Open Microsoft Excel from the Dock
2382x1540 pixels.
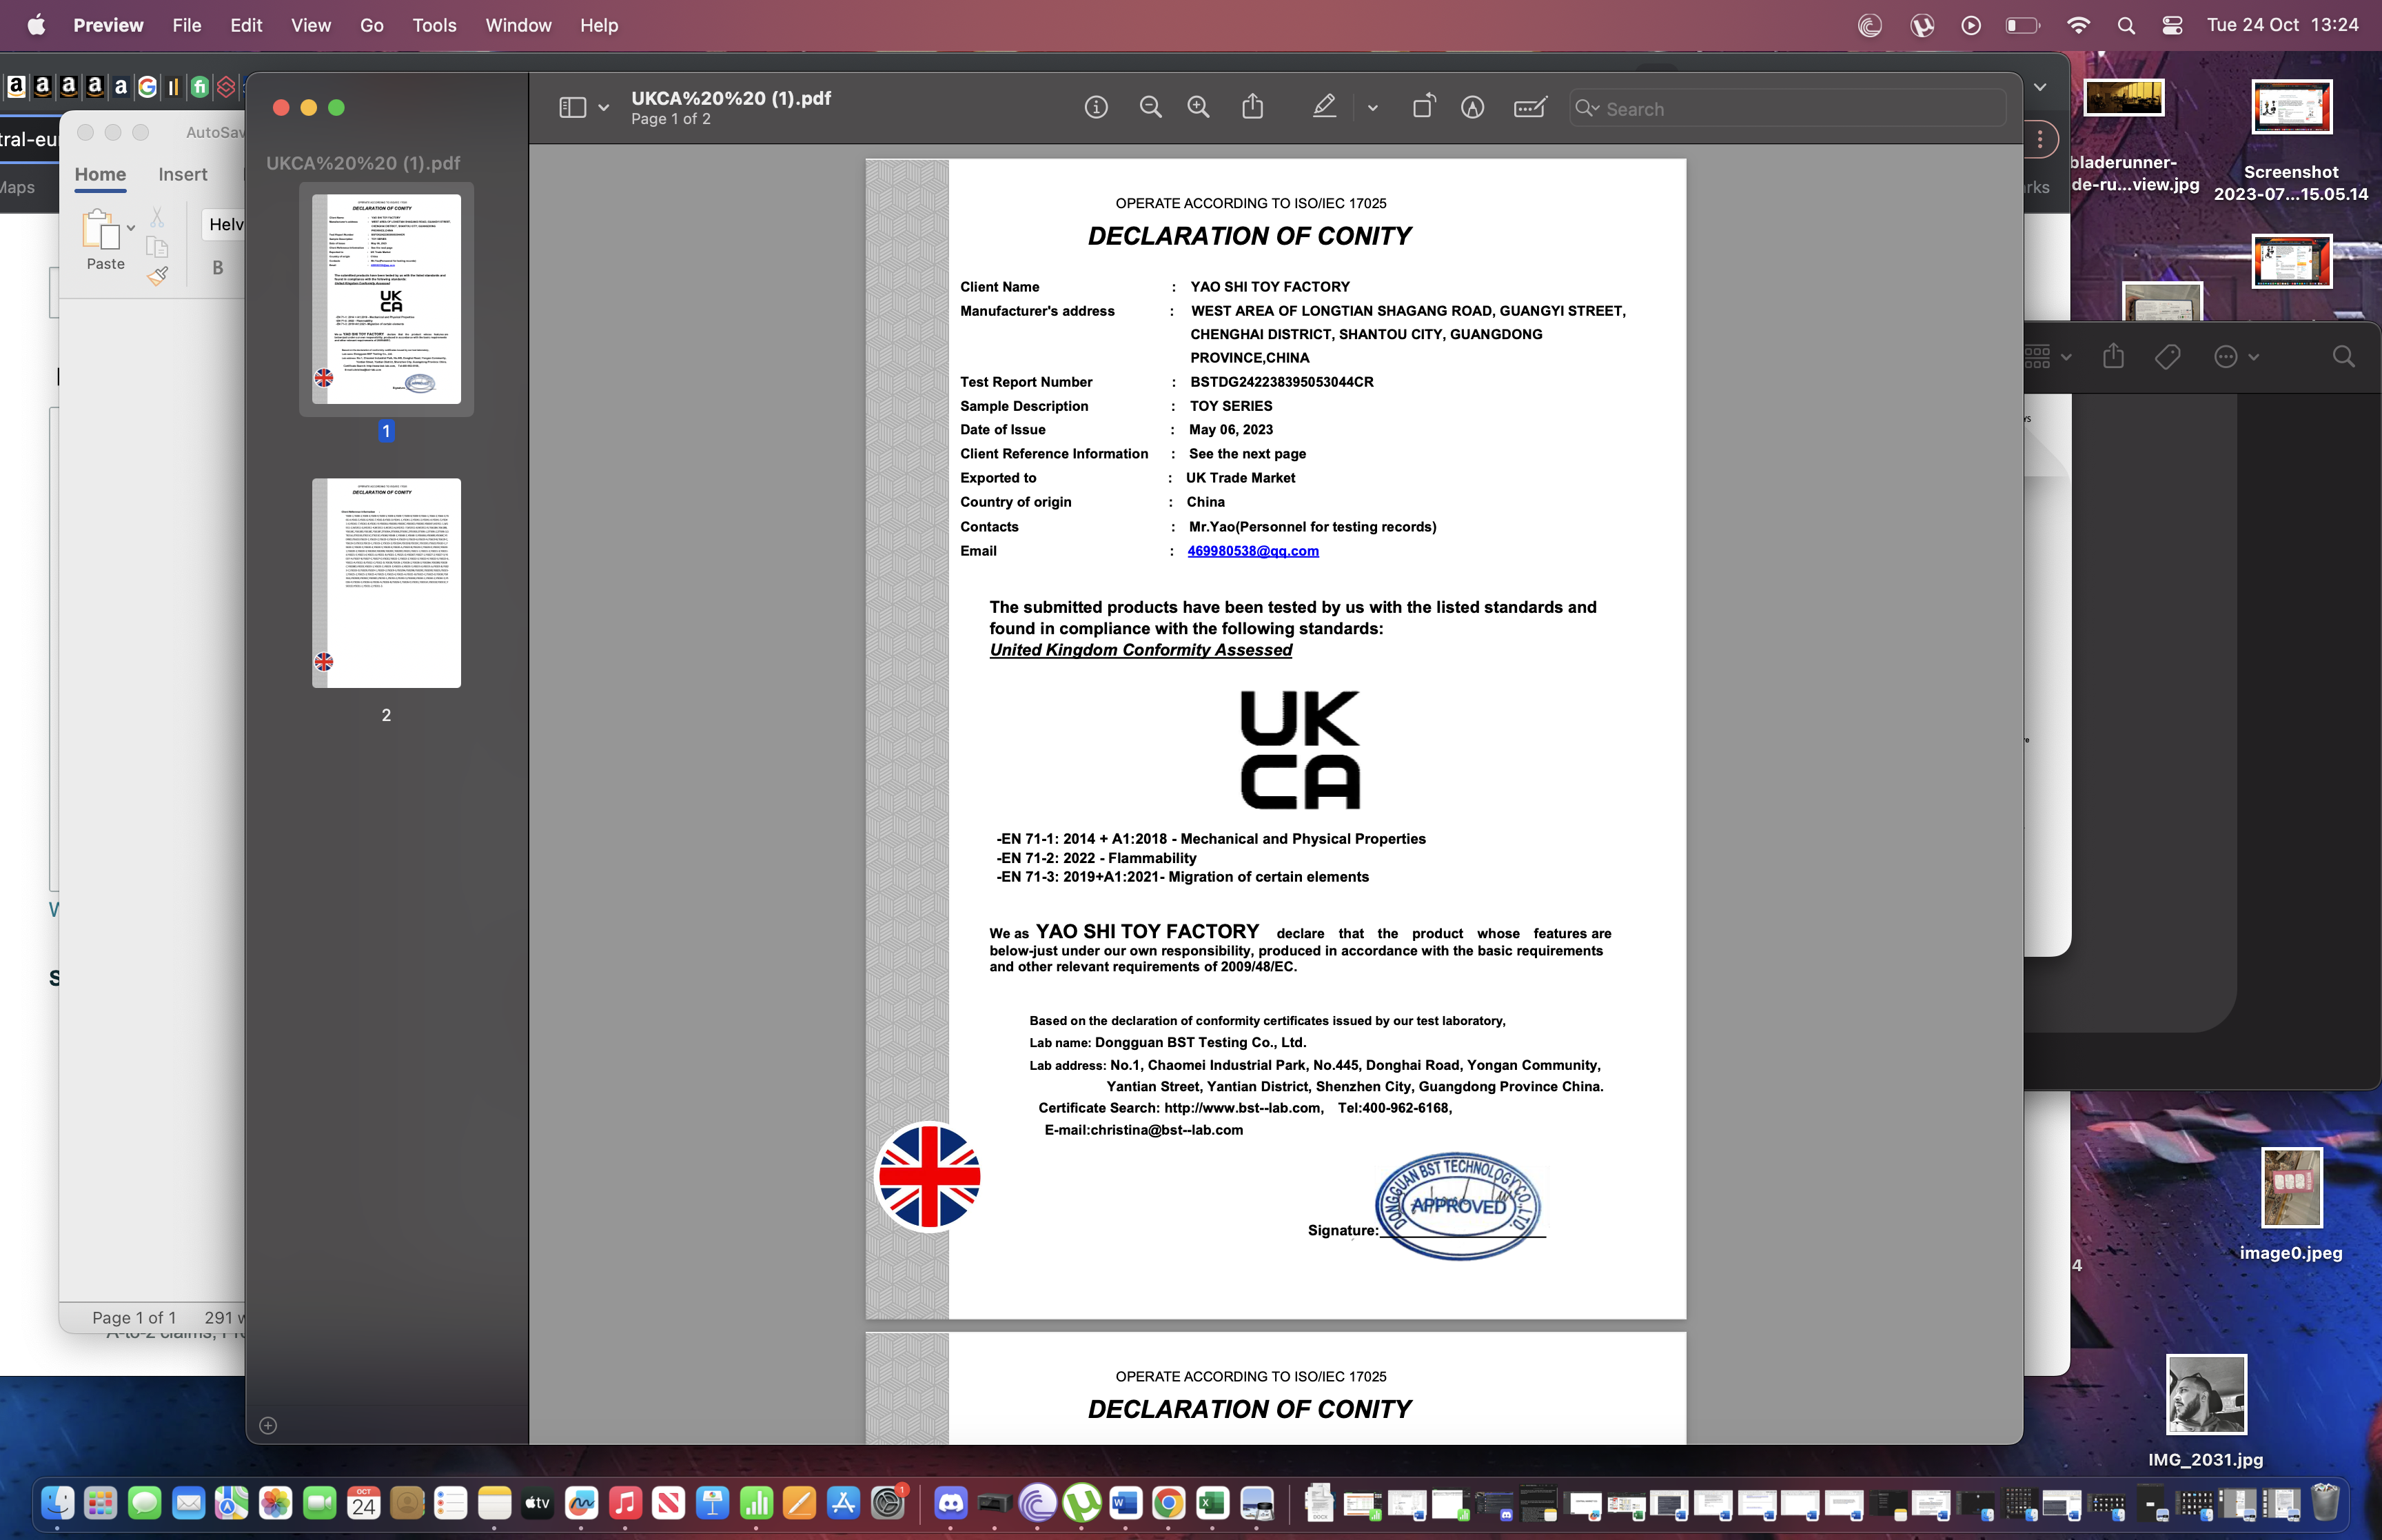(x=1212, y=1503)
